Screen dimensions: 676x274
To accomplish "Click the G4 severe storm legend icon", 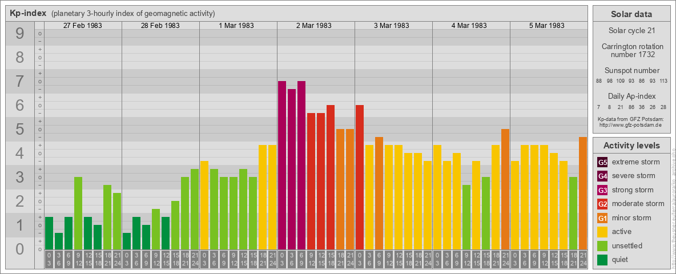I will [x=602, y=176].
